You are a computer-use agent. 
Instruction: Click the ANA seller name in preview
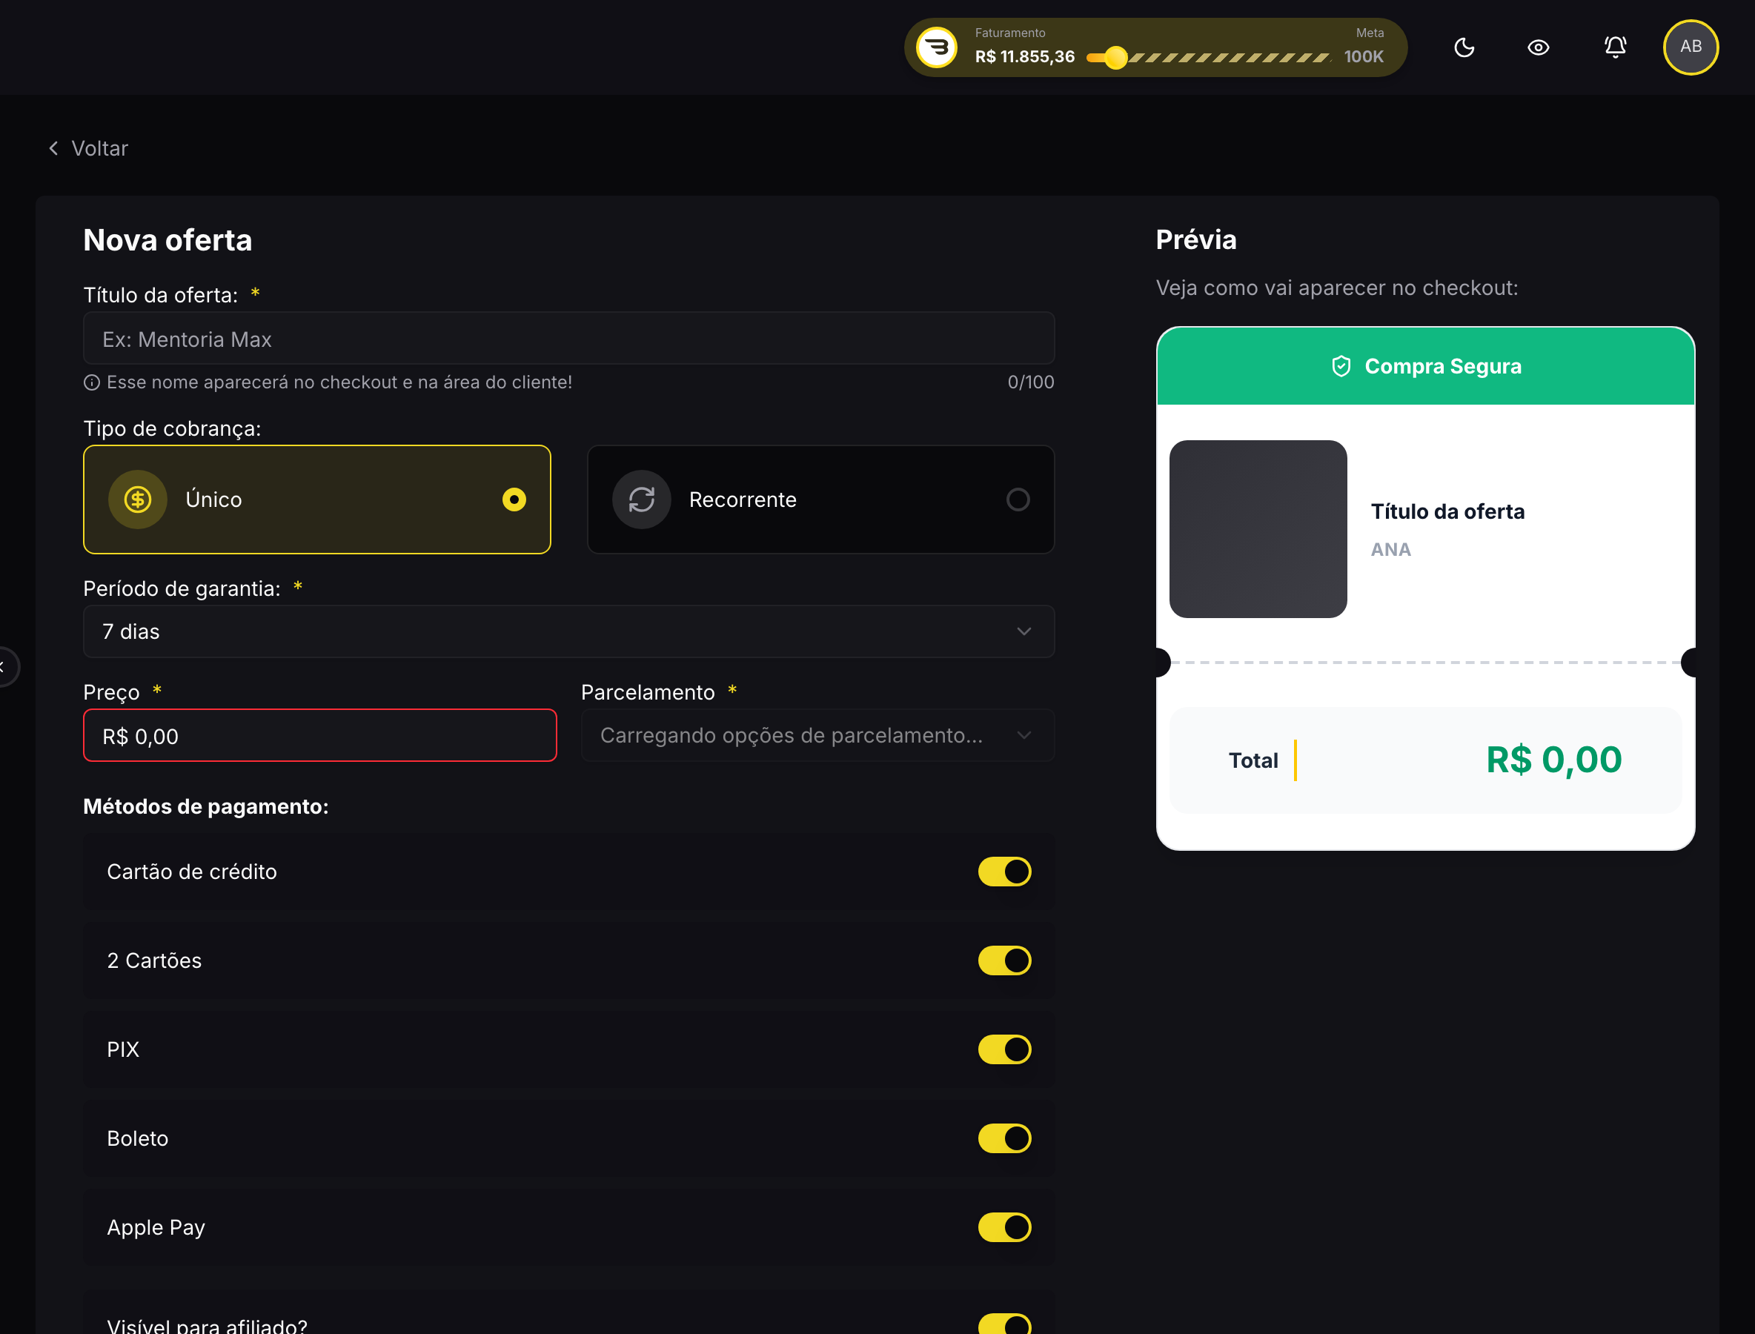pyautogui.click(x=1390, y=549)
